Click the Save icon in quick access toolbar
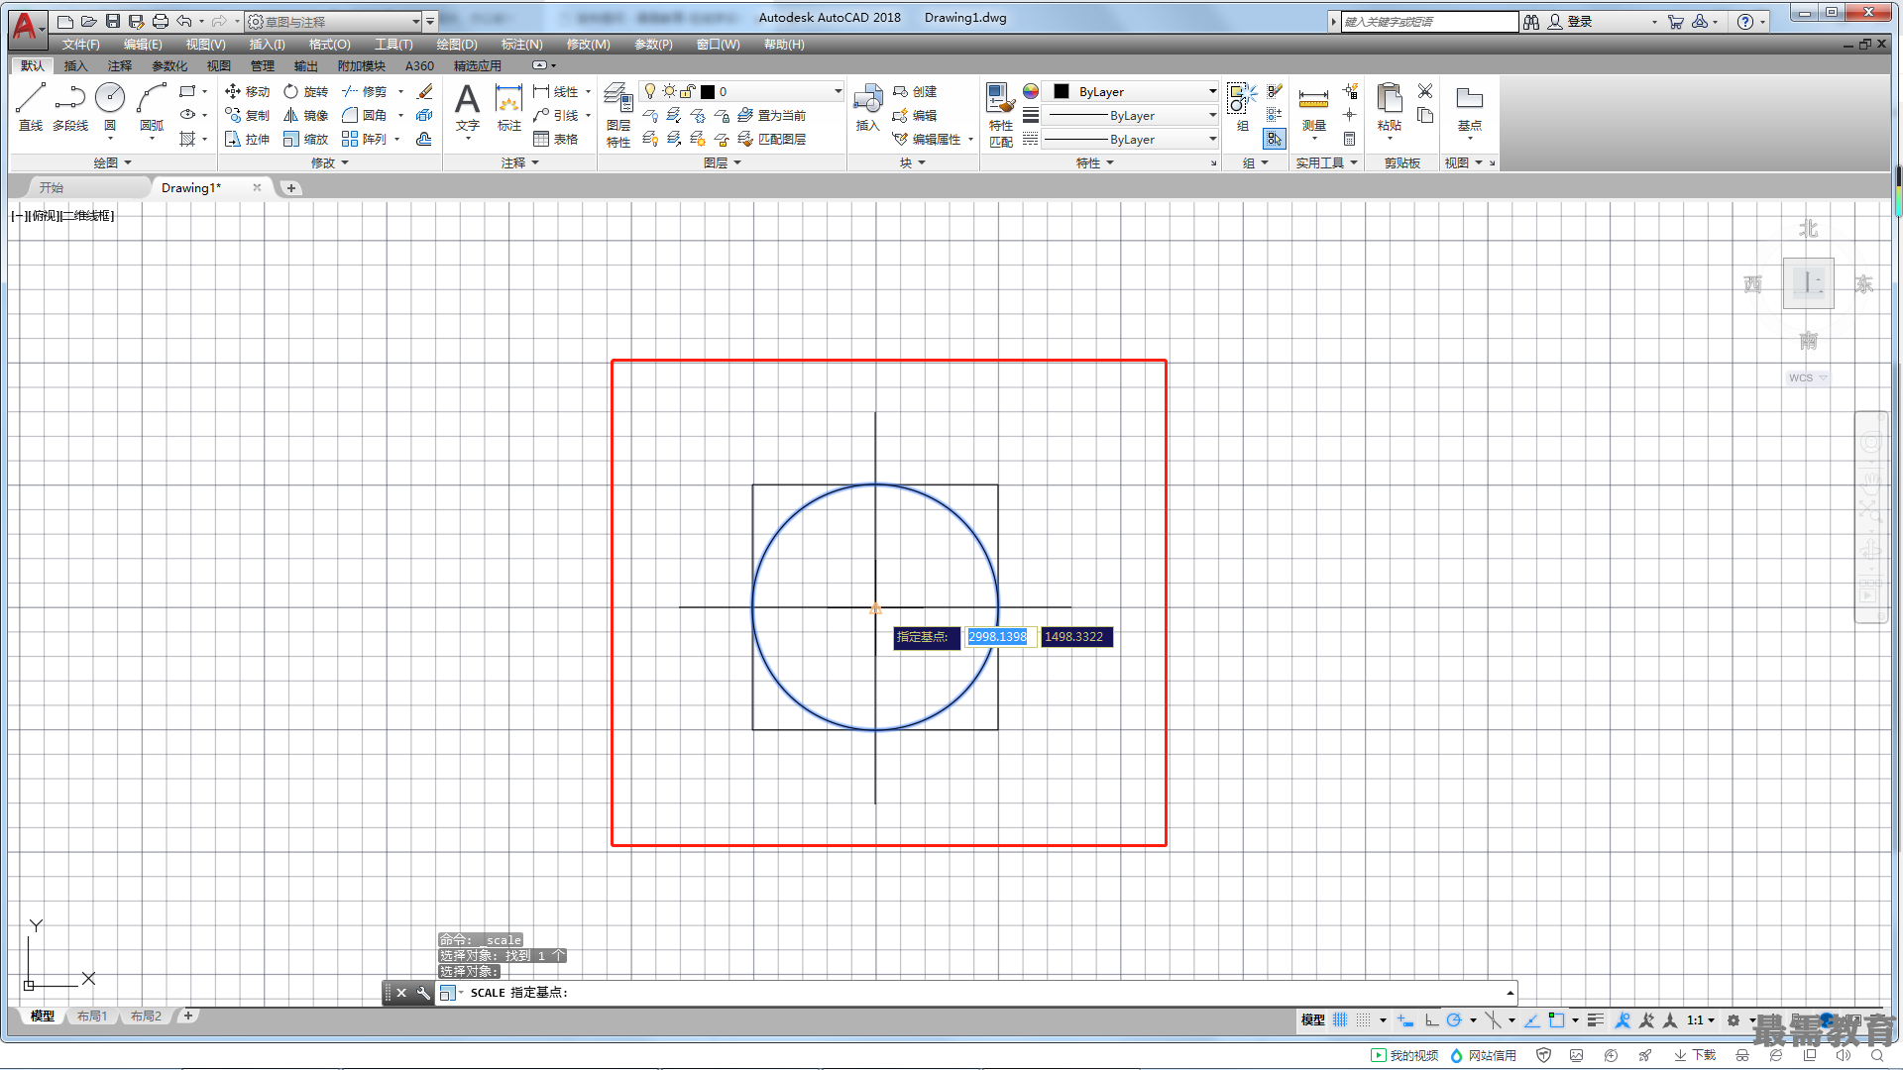 pos(112,21)
